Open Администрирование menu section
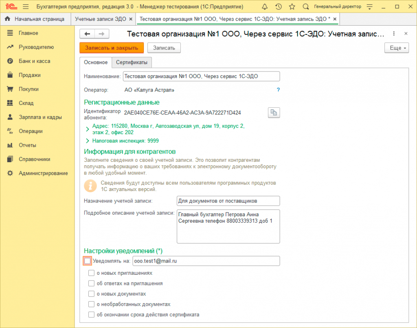 [43, 173]
